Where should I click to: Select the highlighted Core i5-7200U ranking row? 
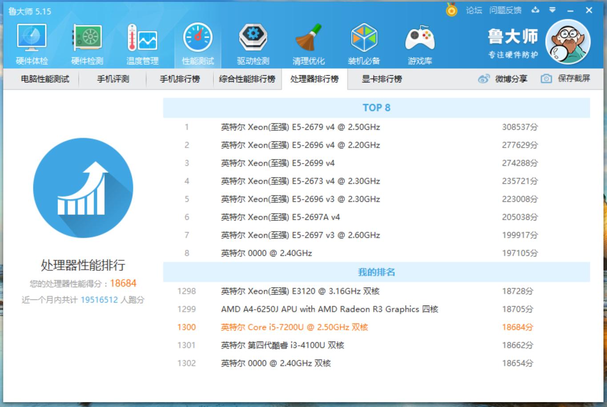tap(311, 327)
